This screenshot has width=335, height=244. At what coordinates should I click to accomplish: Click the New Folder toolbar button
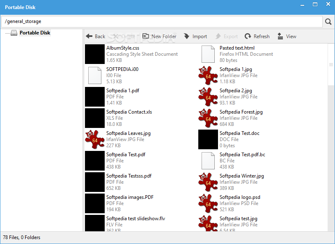(x=159, y=36)
